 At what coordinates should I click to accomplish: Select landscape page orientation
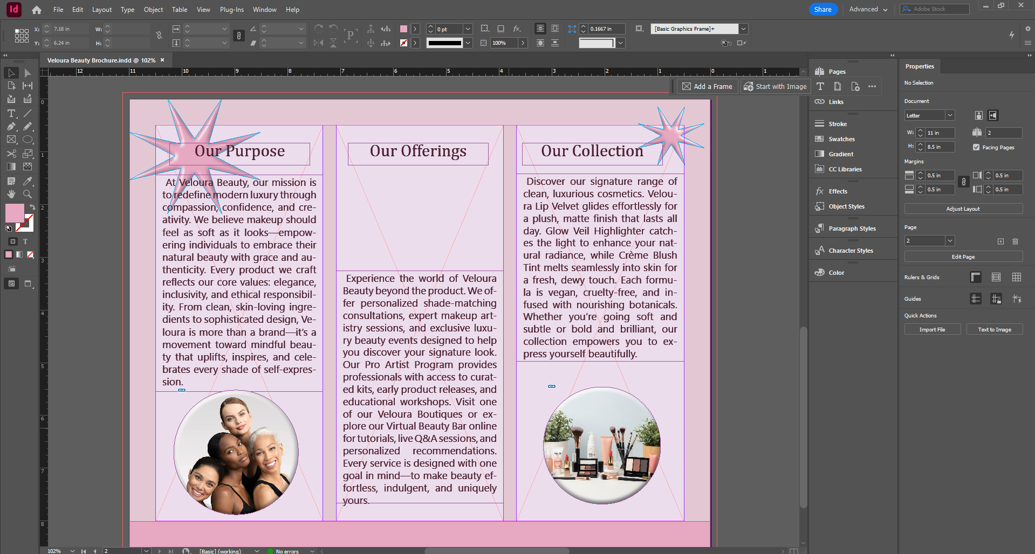993,115
